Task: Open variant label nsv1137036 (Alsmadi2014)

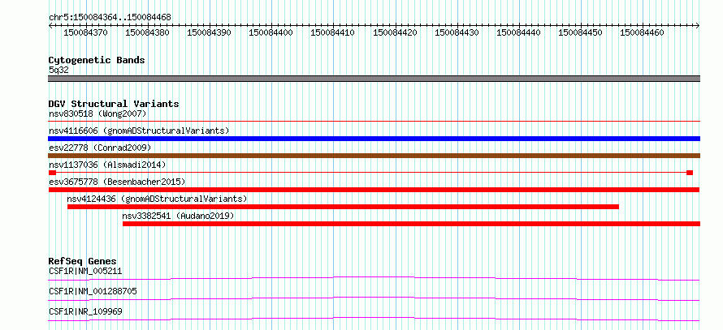Action: (107, 165)
